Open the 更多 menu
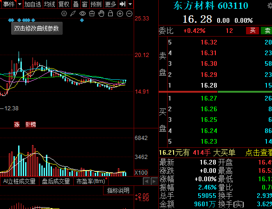The width and height of the screenshot is (272, 209). click(x=110, y=4)
